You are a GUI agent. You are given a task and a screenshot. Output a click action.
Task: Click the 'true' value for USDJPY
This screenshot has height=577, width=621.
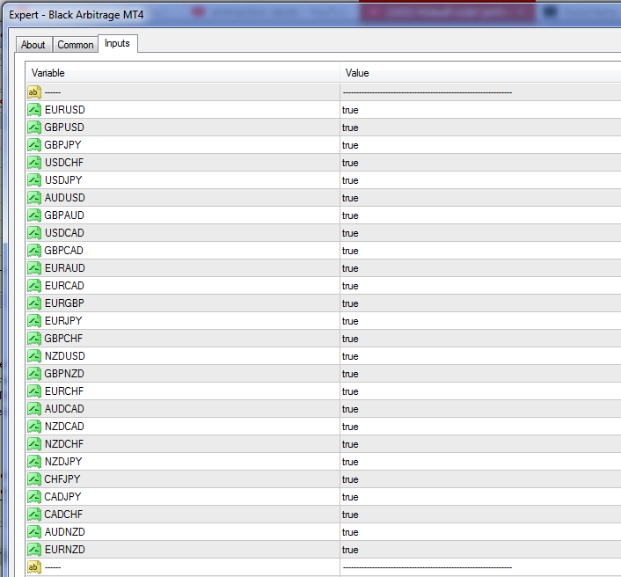coord(350,180)
